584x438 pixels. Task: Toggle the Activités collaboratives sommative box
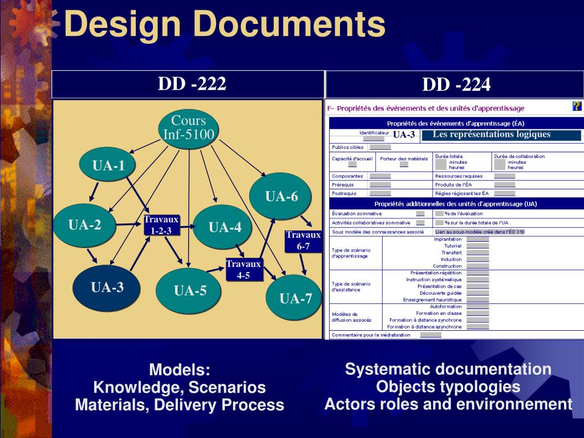pyautogui.click(x=420, y=223)
